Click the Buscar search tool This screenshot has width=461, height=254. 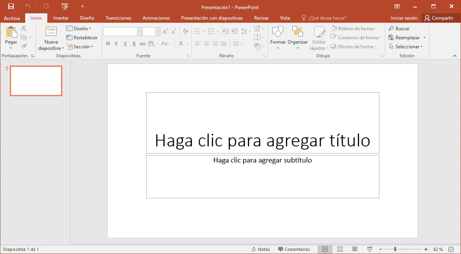[x=399, y=29]
